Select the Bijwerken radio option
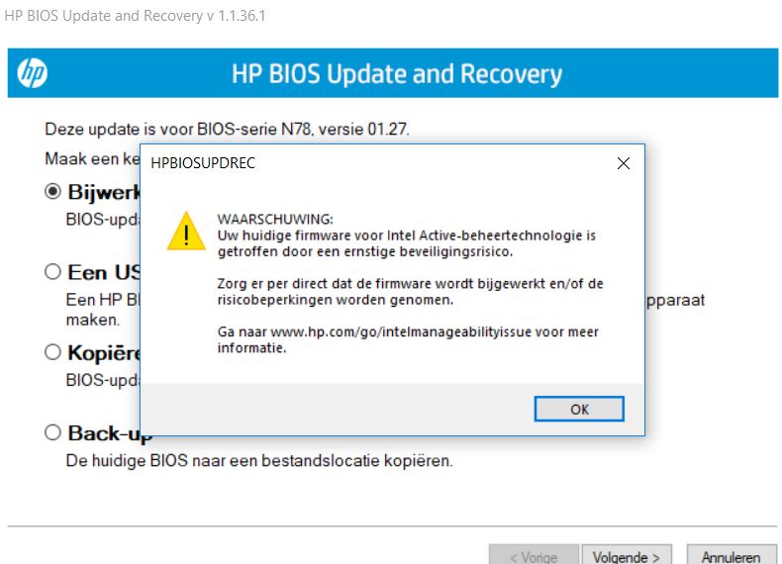 tap(52, 192)
